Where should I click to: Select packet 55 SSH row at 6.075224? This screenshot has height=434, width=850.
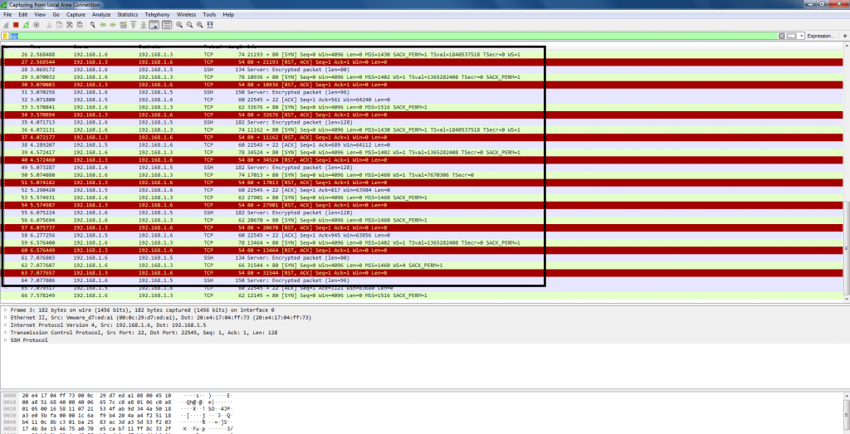[x=423, y=213]
